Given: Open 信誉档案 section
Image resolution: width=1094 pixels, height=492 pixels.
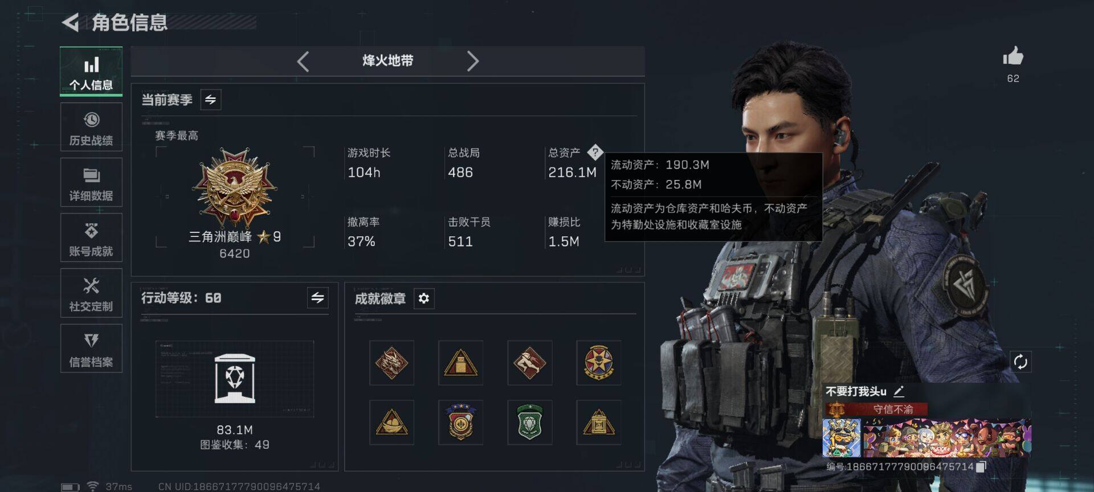Looking at the screenshot, I should tap(91, 348).
